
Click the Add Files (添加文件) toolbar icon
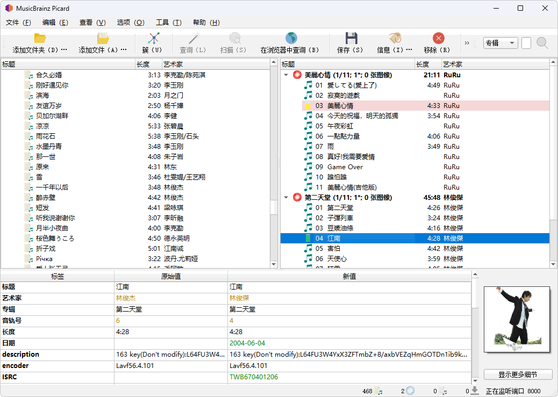pyautogui.click(x=103, y=38)
